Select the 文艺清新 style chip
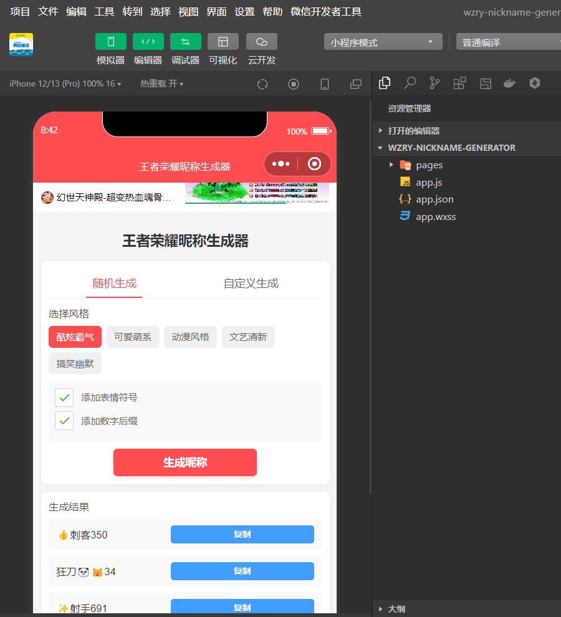The image size is (561, 617). (249, 337)
